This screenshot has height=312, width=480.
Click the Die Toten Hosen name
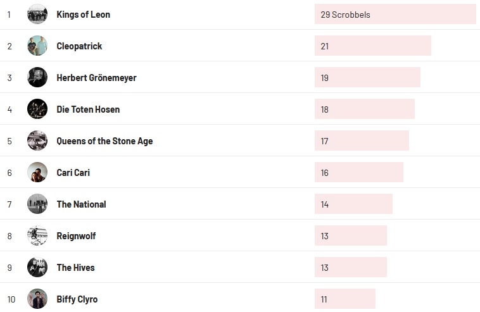pos(88,109)
